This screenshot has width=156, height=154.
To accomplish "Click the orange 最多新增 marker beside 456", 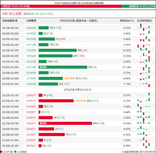I will pos(80,101).
